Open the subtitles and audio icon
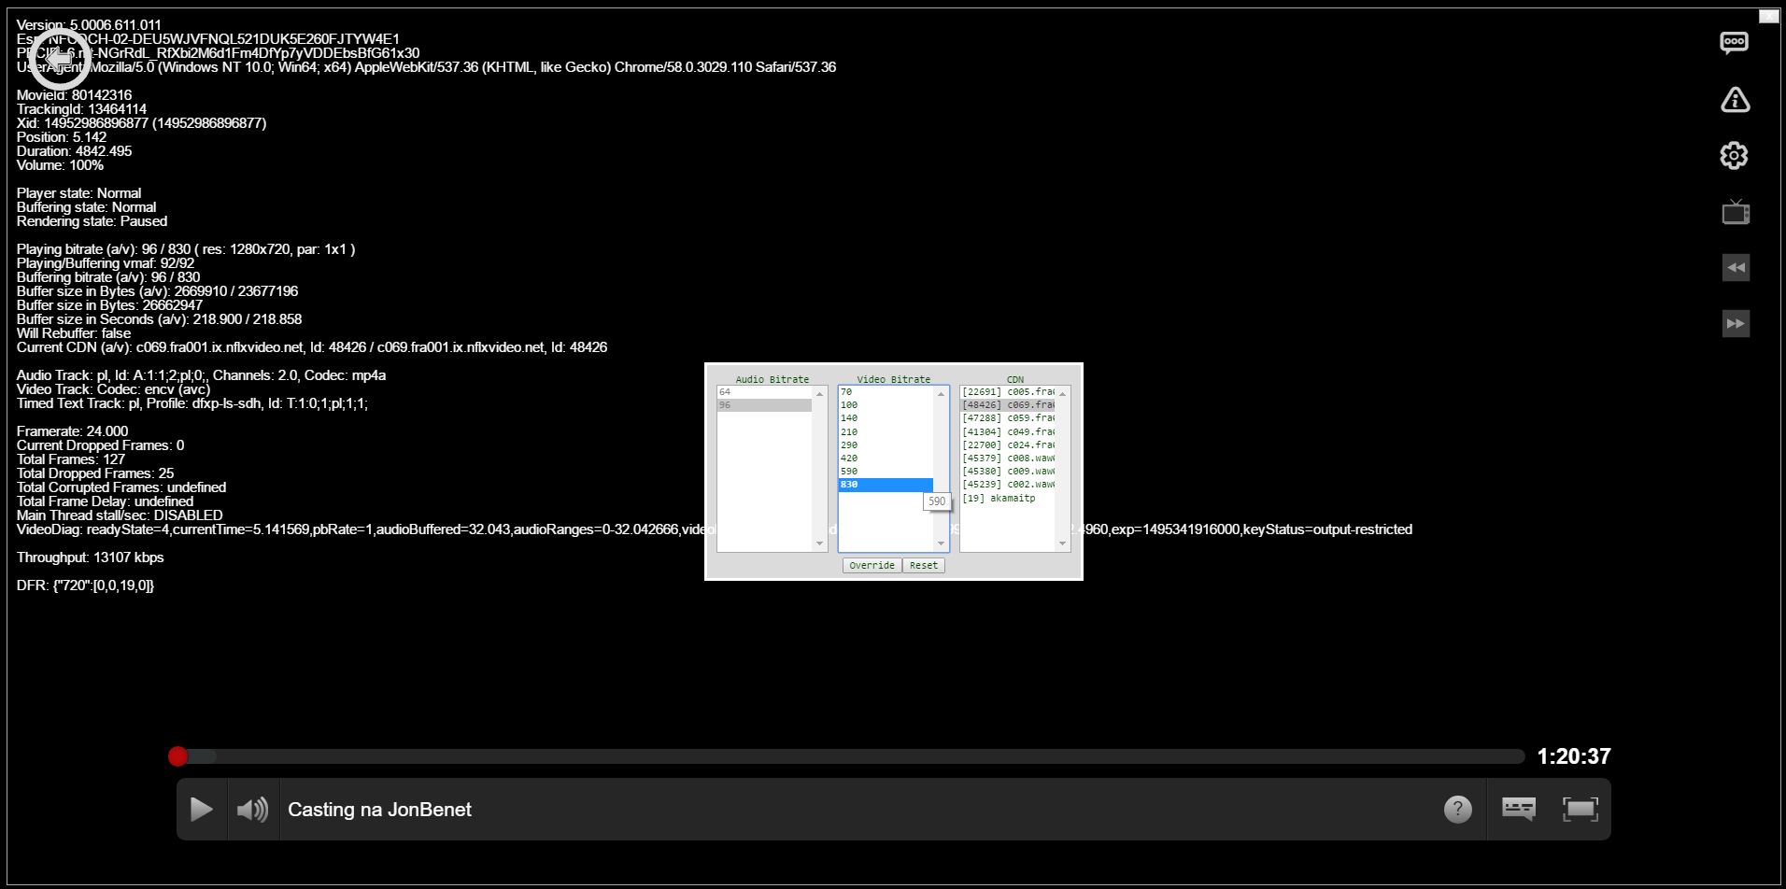1786x889 pixels. 1518,809
